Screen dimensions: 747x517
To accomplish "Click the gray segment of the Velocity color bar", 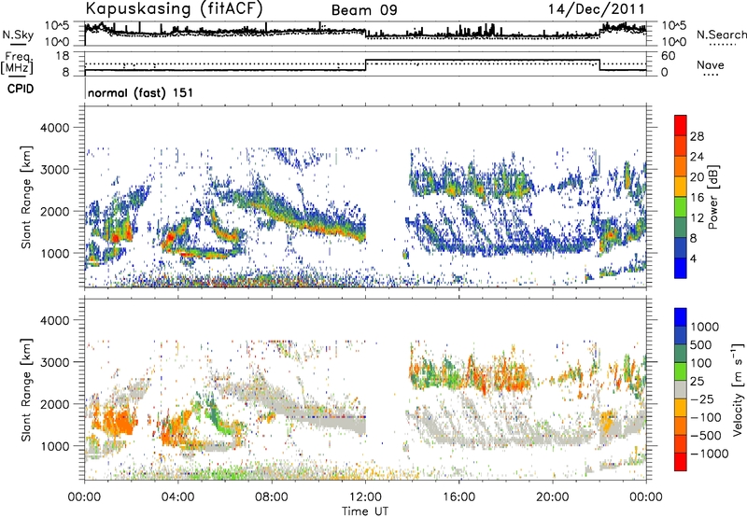I will (x=681, y=389).
